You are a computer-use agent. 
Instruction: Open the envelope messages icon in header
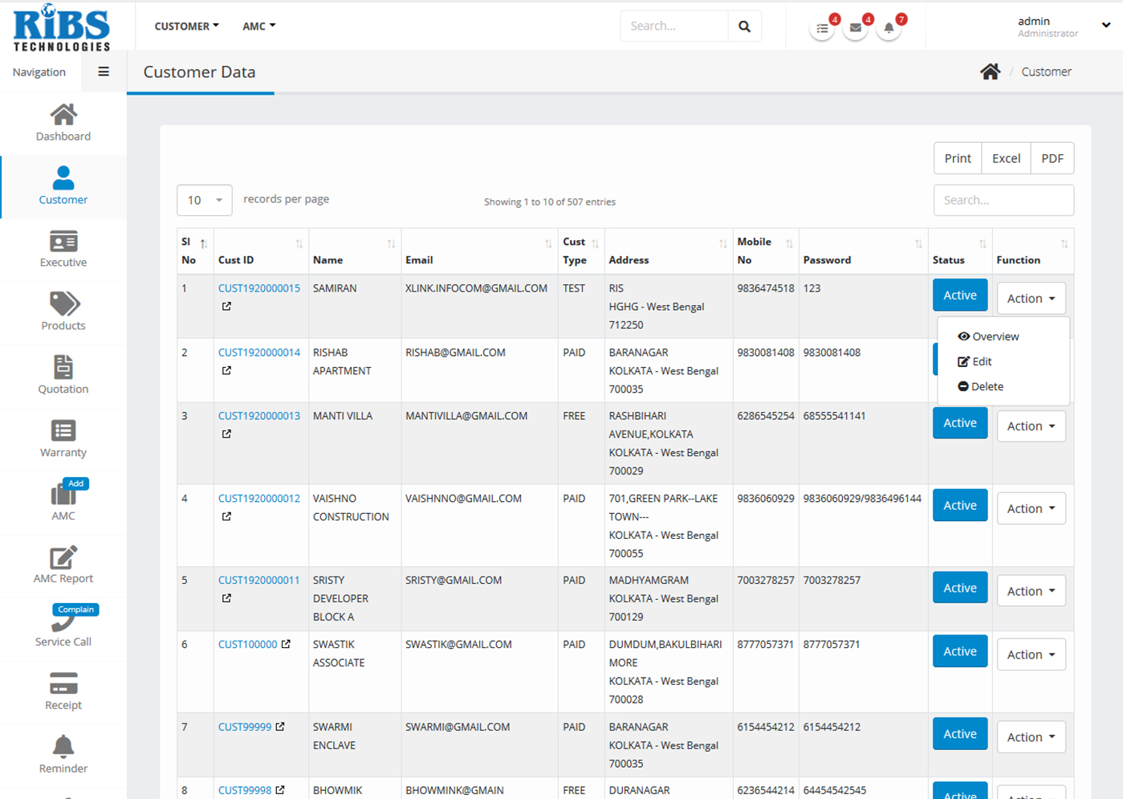pos(856,28)
